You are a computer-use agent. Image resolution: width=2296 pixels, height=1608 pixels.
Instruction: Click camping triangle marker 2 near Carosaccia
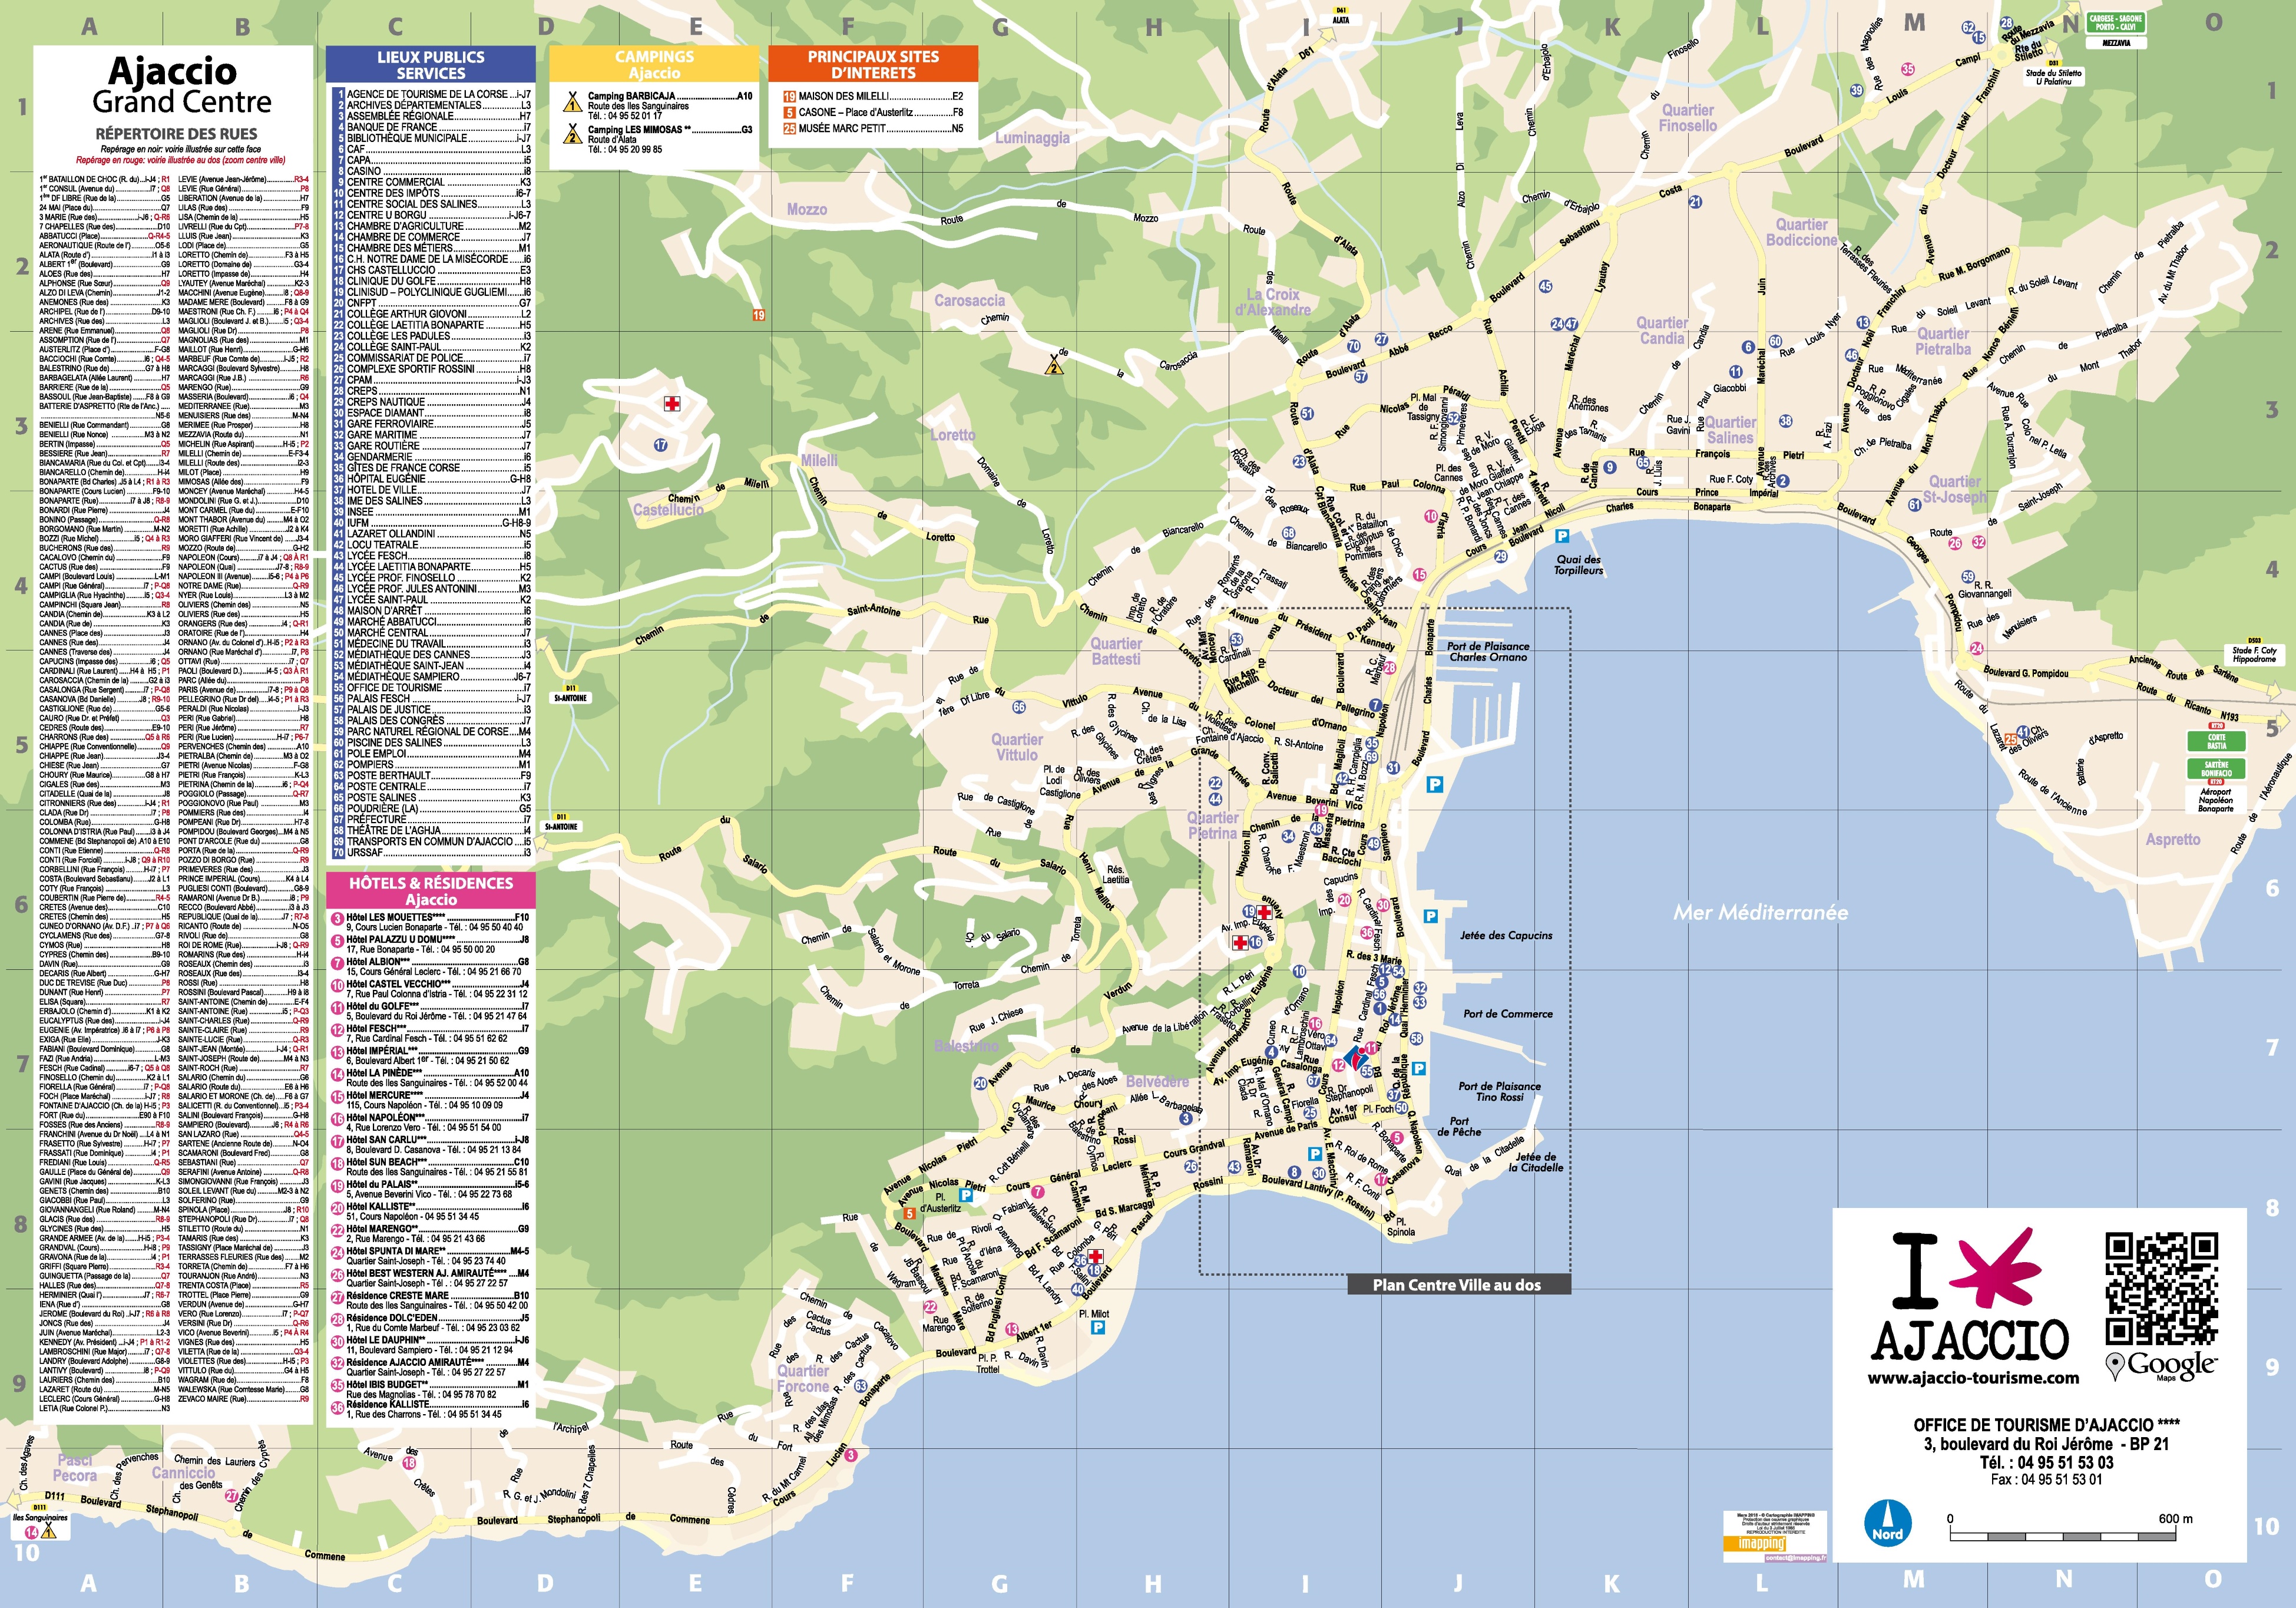point(1053,365)
